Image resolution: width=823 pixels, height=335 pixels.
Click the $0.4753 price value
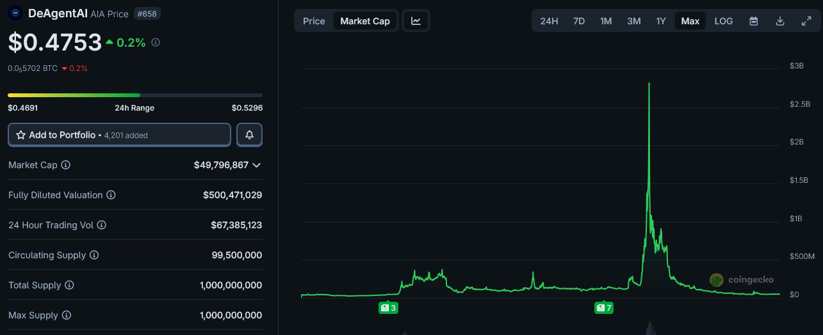55,42
